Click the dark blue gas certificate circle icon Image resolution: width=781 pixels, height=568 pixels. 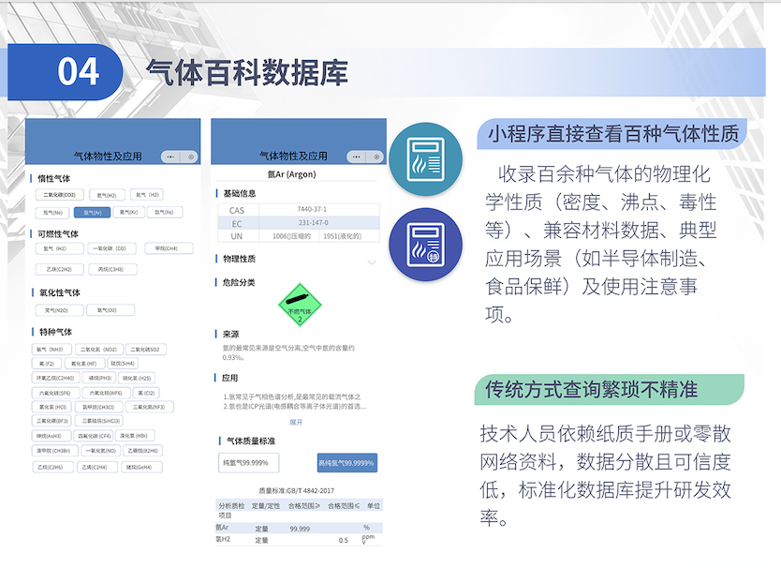tap(426, 245)
